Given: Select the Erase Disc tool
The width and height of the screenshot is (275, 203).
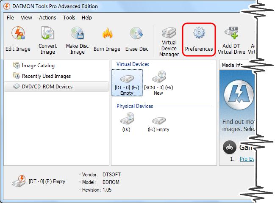Looking at the screenshot, I should [137, 39].
